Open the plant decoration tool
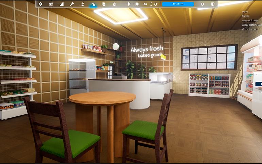Image resolution: width=262 pixels, height=164 pixels. point(83,4)
